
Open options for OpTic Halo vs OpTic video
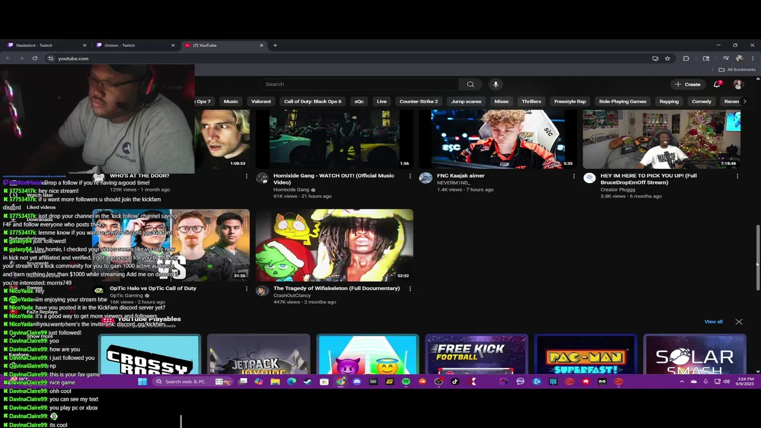point(246,288)
